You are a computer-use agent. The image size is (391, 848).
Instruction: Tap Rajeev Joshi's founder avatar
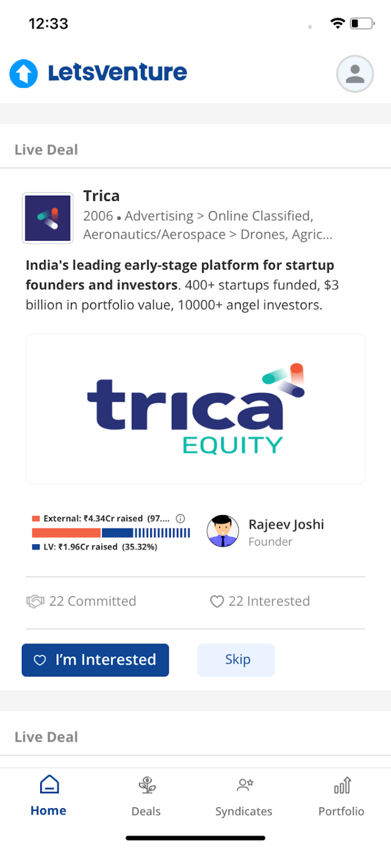click(223, 531)
